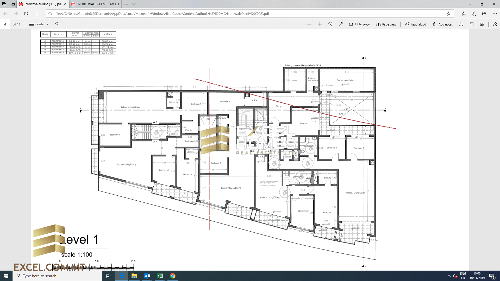This screenshot has width=500, height=281.
Task: Click the Back navigation button
Action: 6,14
